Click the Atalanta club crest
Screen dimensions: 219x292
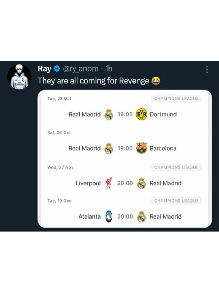click(109, 216)
